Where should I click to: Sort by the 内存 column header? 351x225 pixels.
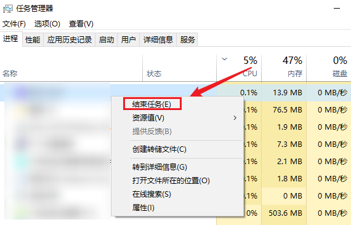click(x=284, y=68)
